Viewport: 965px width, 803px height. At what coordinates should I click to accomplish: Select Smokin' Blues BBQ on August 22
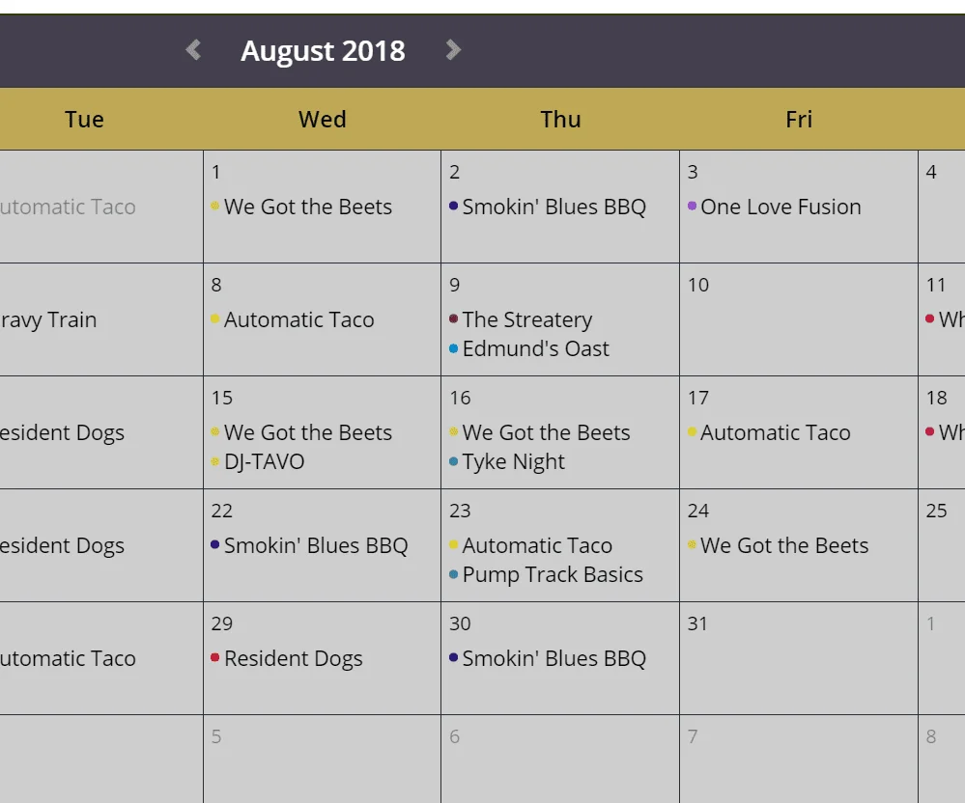(316, 546)
